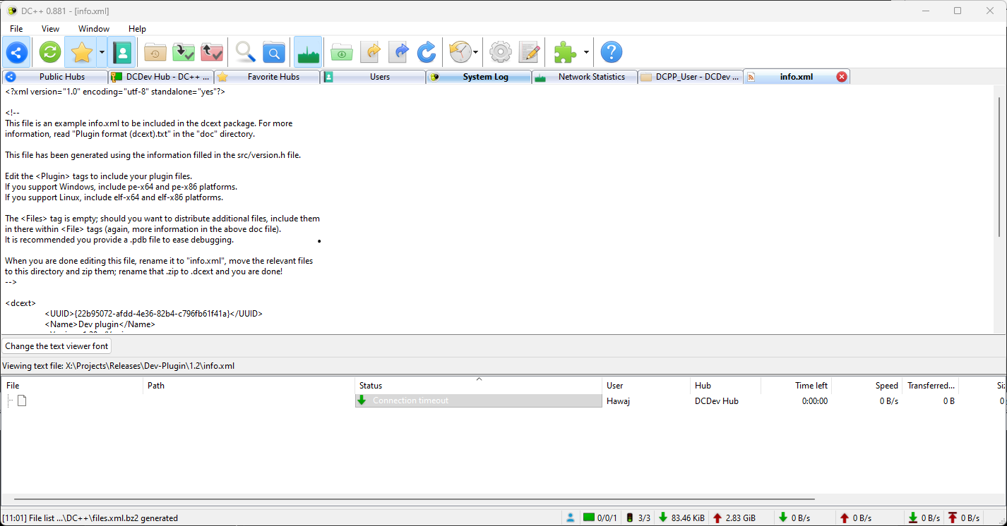Click the clock toolbar icon

pyautogui.click(x=460, y=52)
